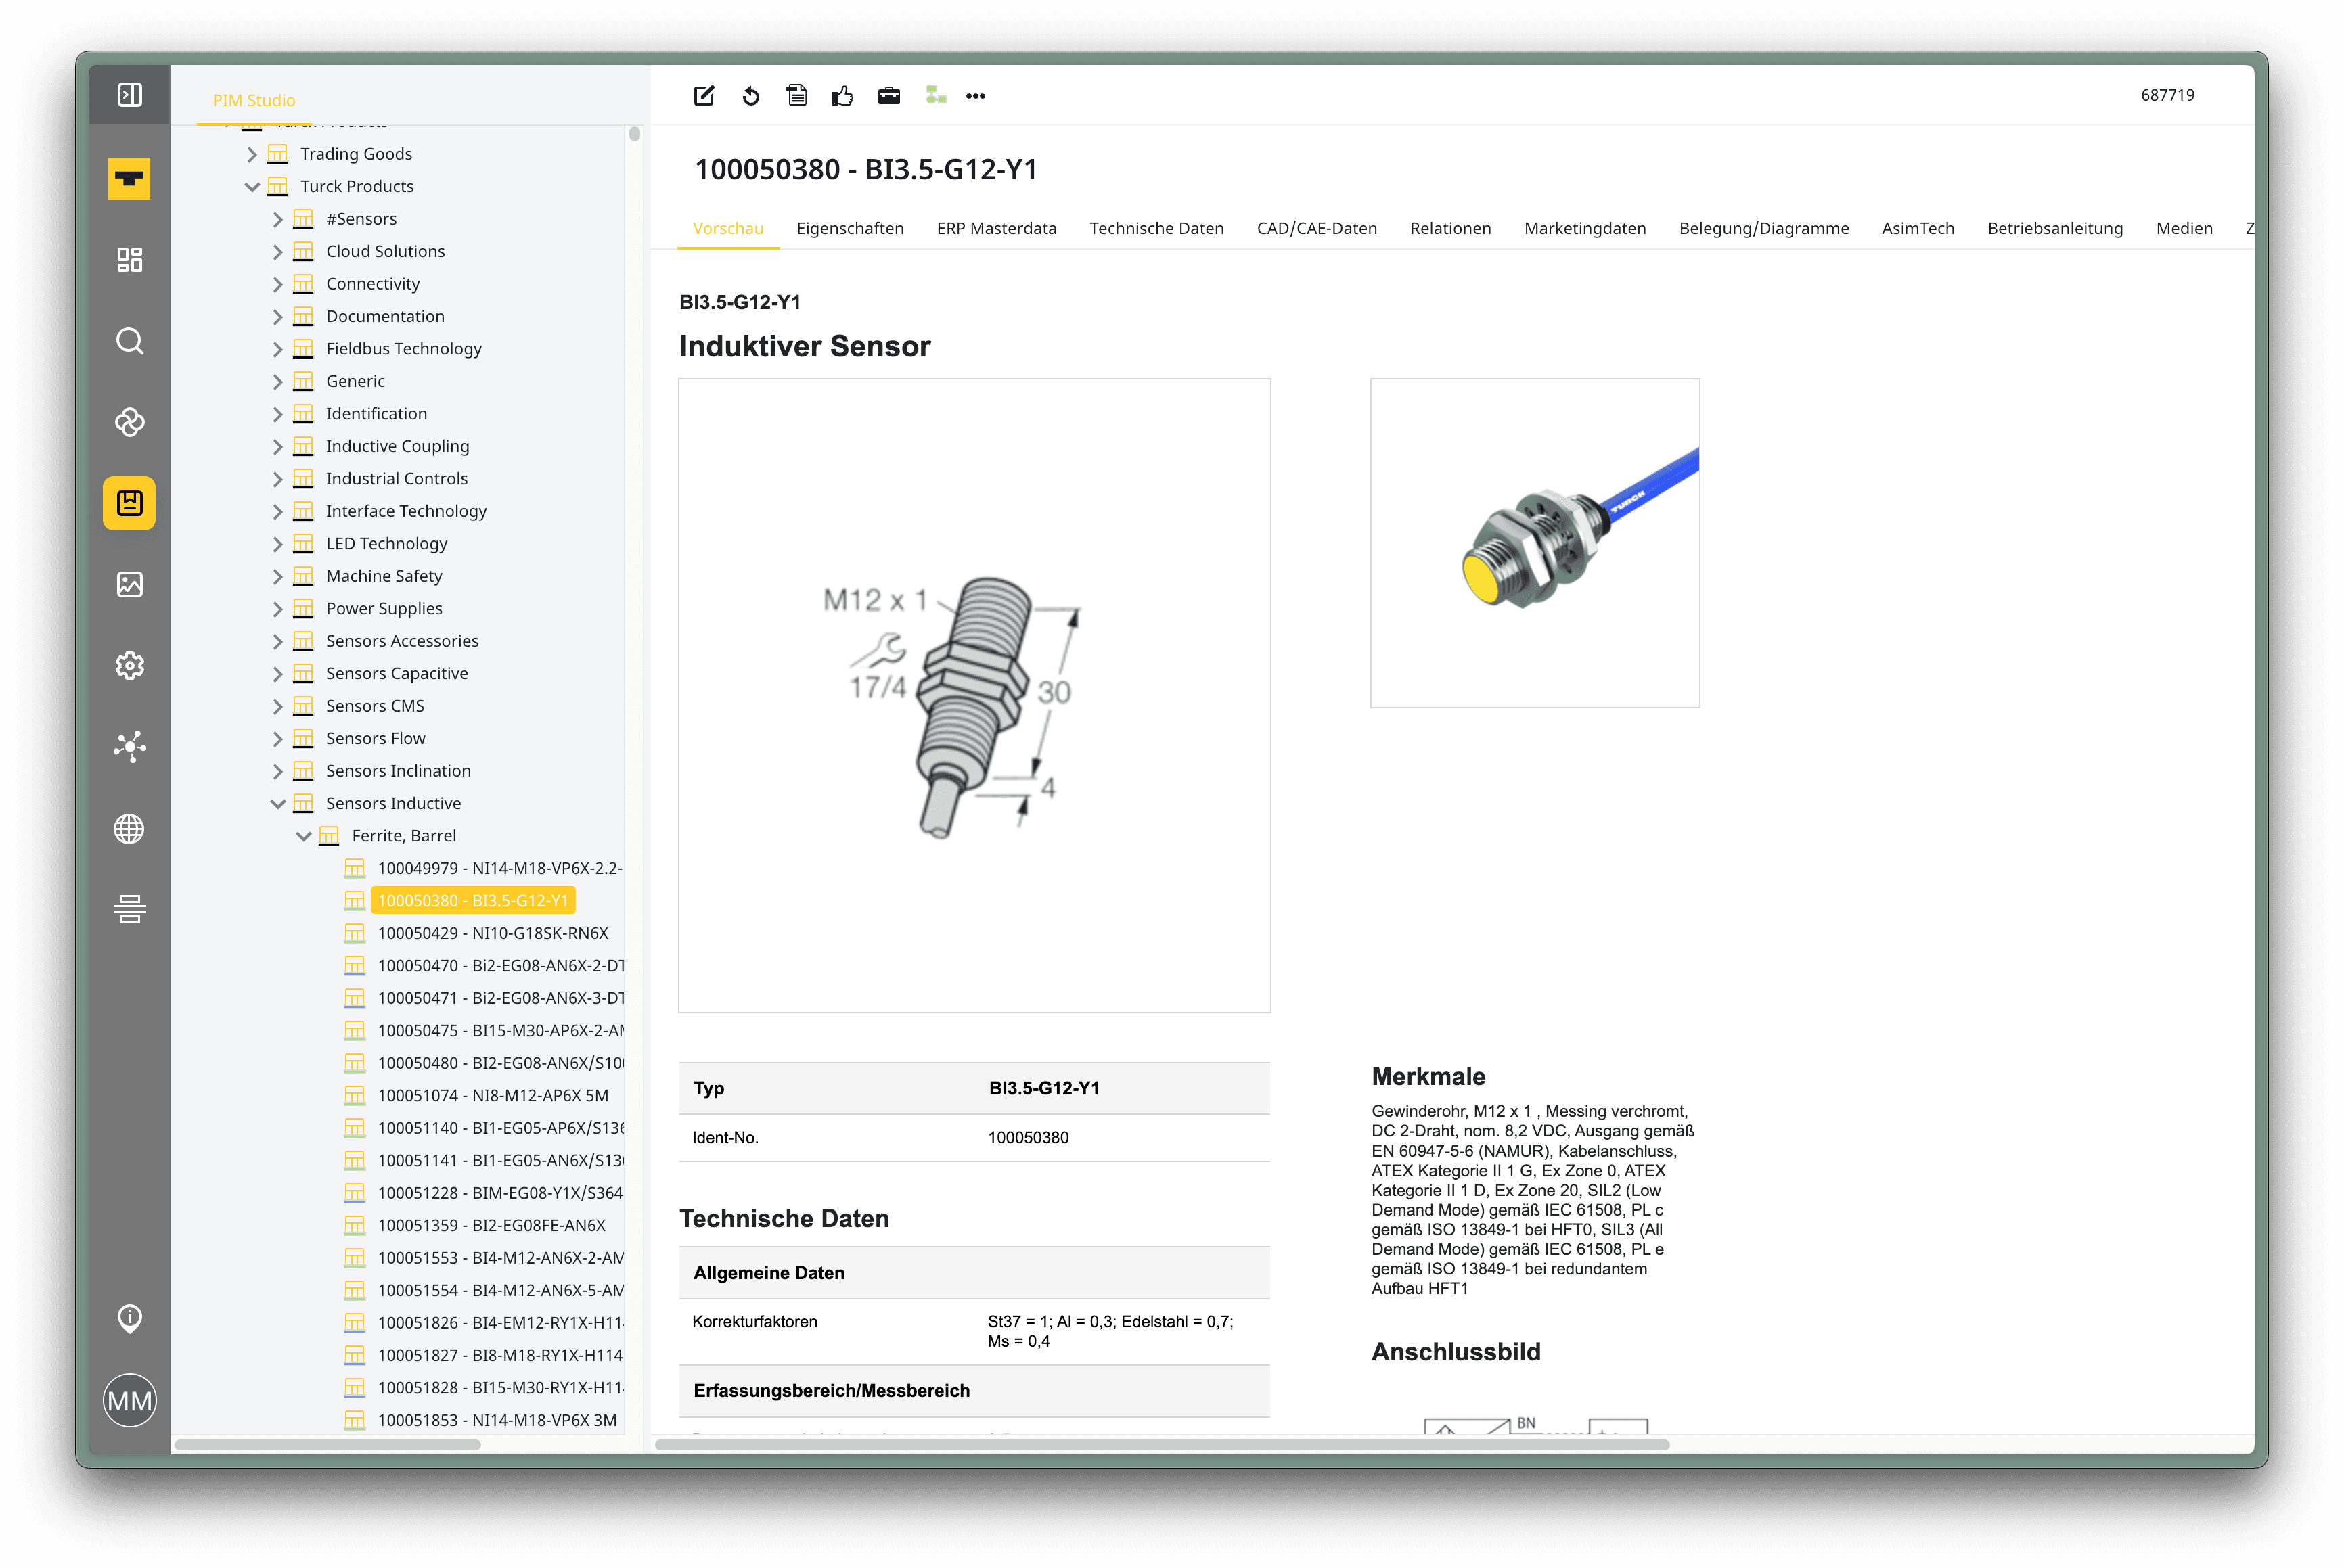Screen dimensions: 2344x1568
Task: Open the globe icon in sidebar
Action: click(129, 828)
